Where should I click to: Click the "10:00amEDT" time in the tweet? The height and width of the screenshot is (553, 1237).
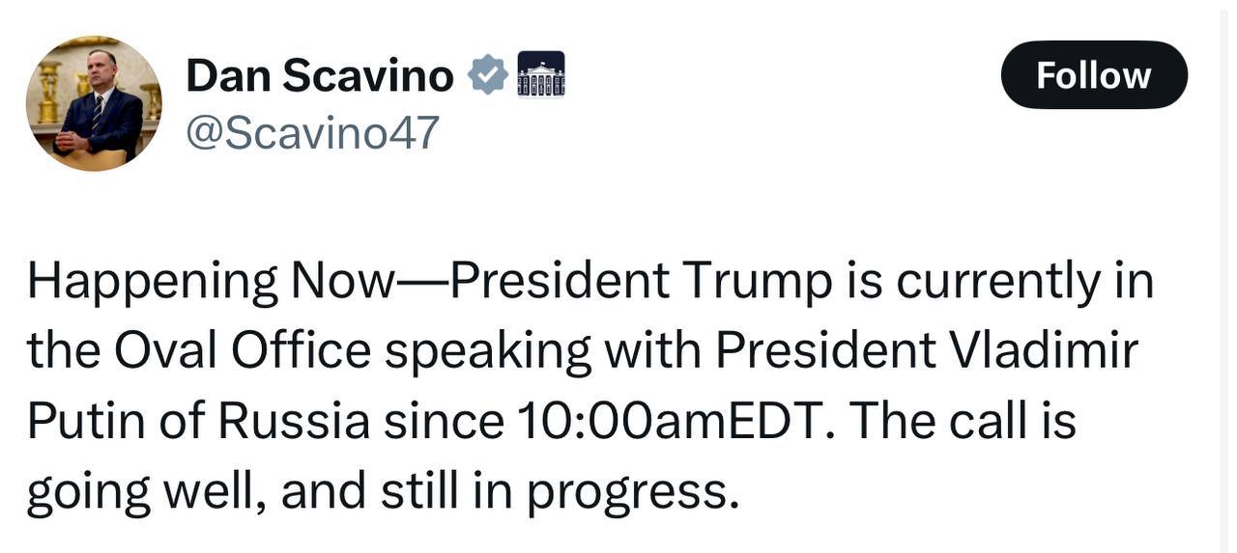(665, 421)
